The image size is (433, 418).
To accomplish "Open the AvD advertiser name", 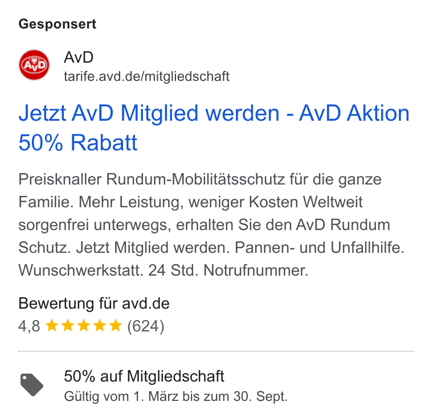I will pyautogui.click(x=79, y=58).
